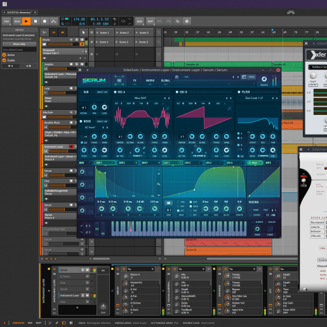Image resolution: width=327 pixels, height=327 pixels.
Task: Click the Serum preset save (disk) icon
Action: coord(177,77)
